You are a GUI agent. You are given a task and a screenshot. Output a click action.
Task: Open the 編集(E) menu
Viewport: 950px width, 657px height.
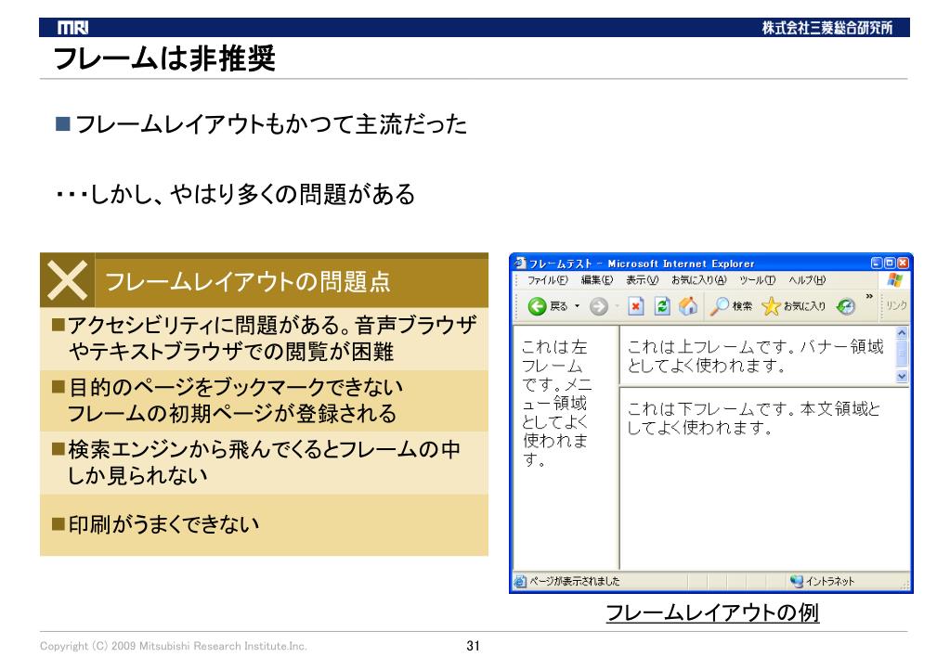(597, 280)
